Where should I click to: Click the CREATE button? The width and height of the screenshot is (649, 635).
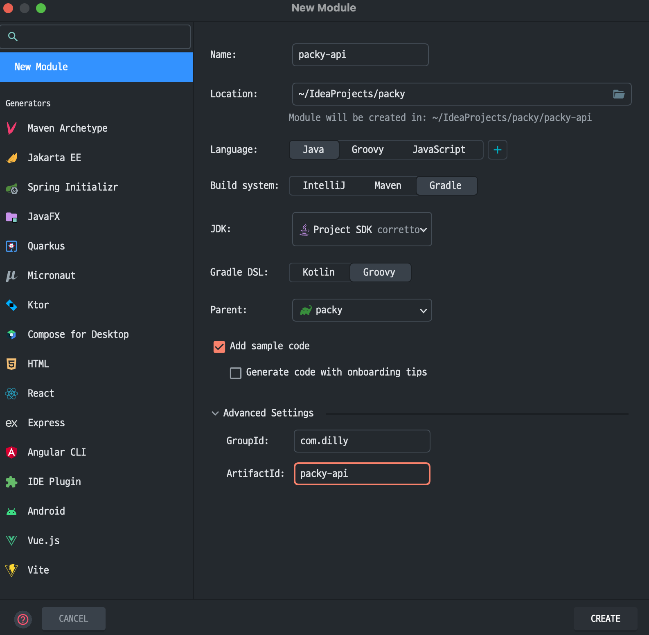pyautogui.click(x=605, y=619)
